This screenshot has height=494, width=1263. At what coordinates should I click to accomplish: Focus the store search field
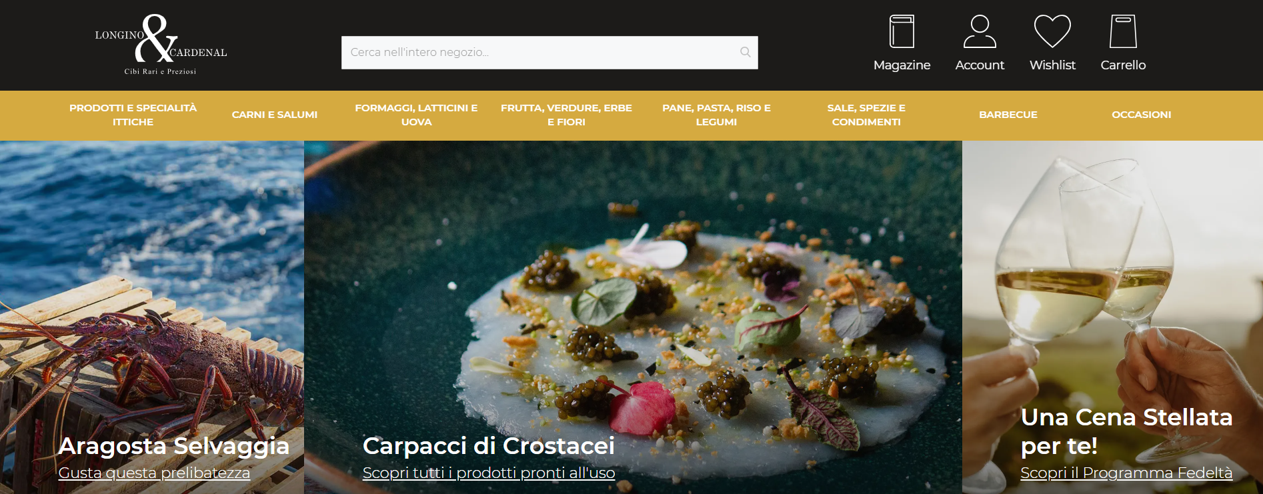click(x=549, y=53)
